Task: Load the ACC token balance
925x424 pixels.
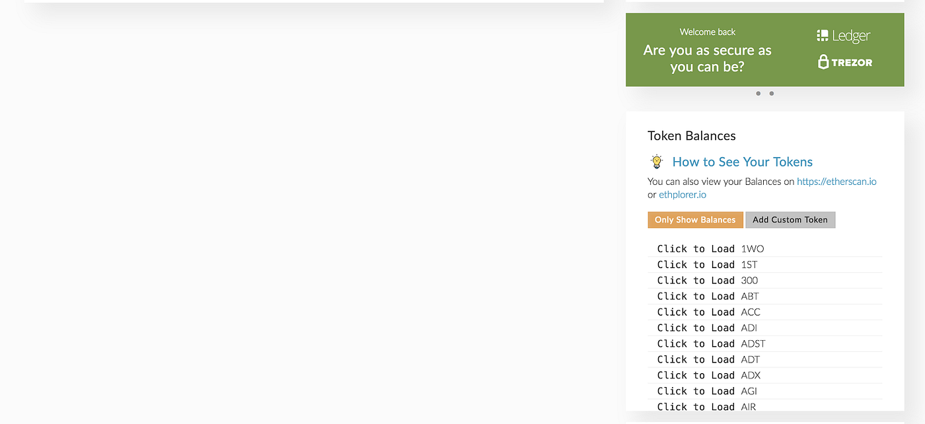Action: [x=696, y=312]
